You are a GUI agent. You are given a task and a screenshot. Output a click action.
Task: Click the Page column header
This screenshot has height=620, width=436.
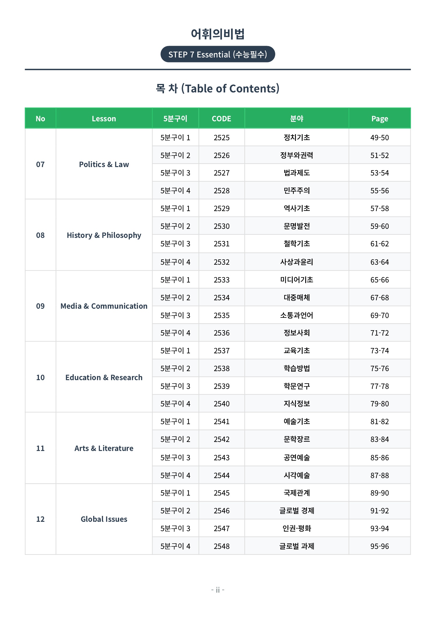coord(379,118)
